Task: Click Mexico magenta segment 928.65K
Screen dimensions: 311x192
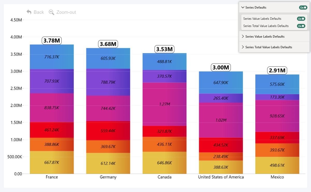Action: coord(277,116)
